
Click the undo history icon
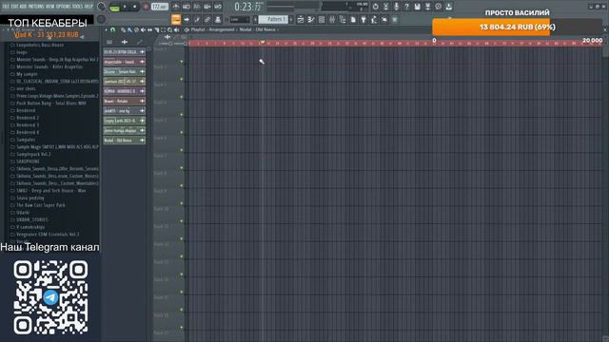(375, 7)
